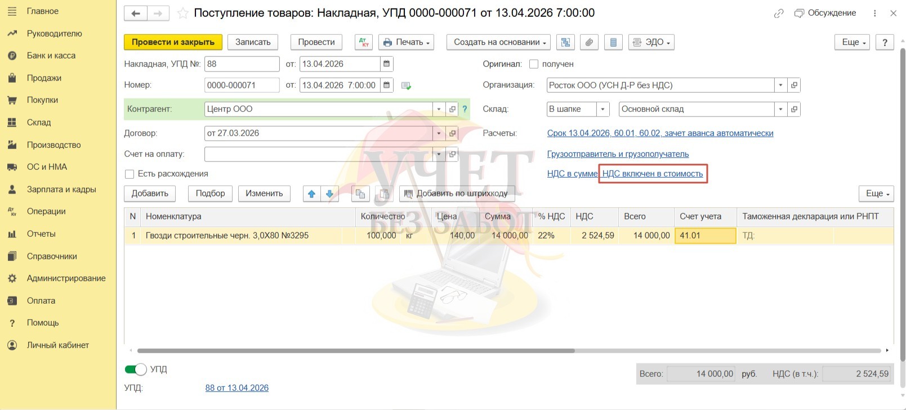
Task: Click the Изменить button
Action: (264, 193)
